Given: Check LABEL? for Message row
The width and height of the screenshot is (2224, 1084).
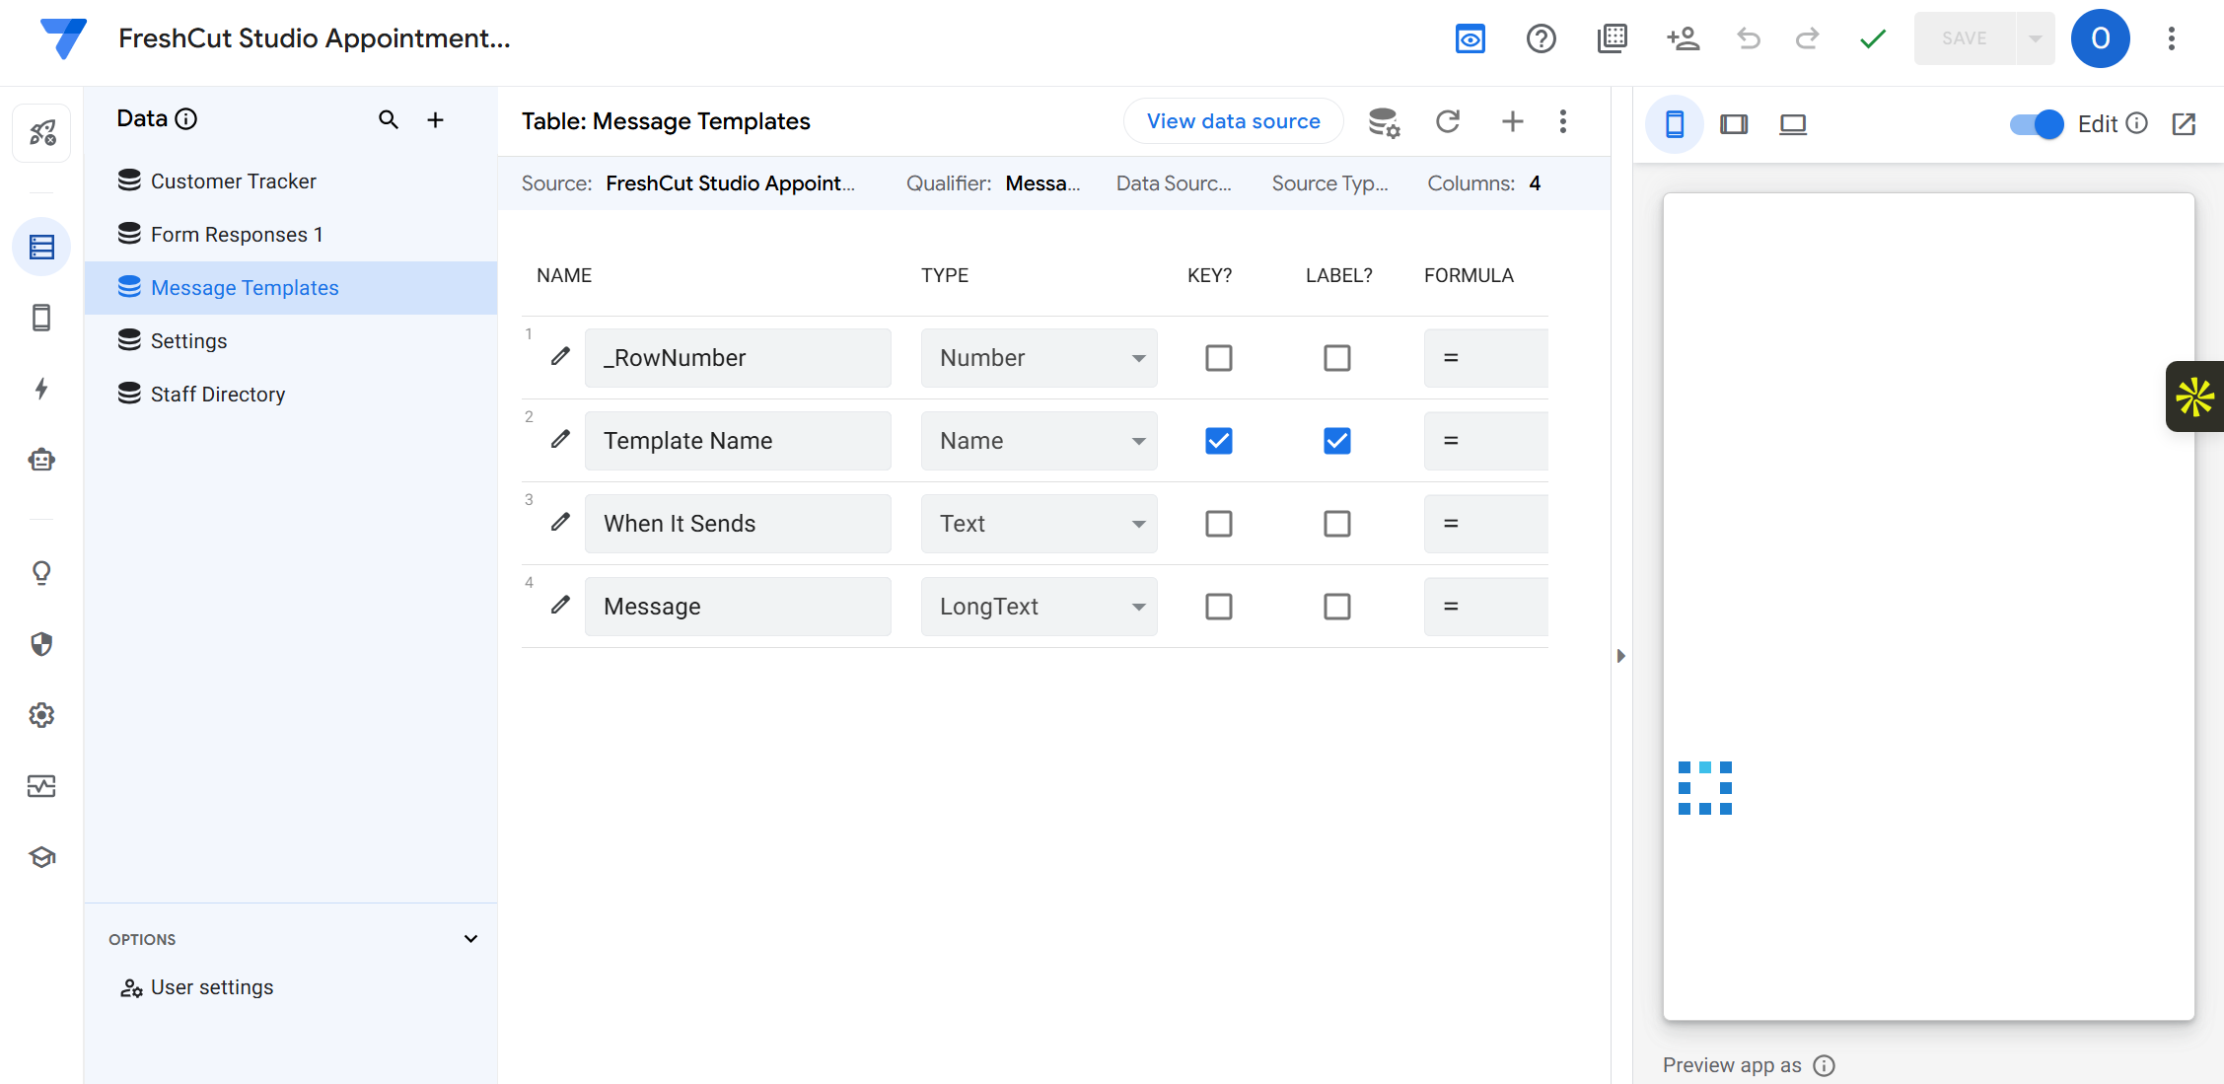Looking at the screenshot, I should click(1337, 607).
